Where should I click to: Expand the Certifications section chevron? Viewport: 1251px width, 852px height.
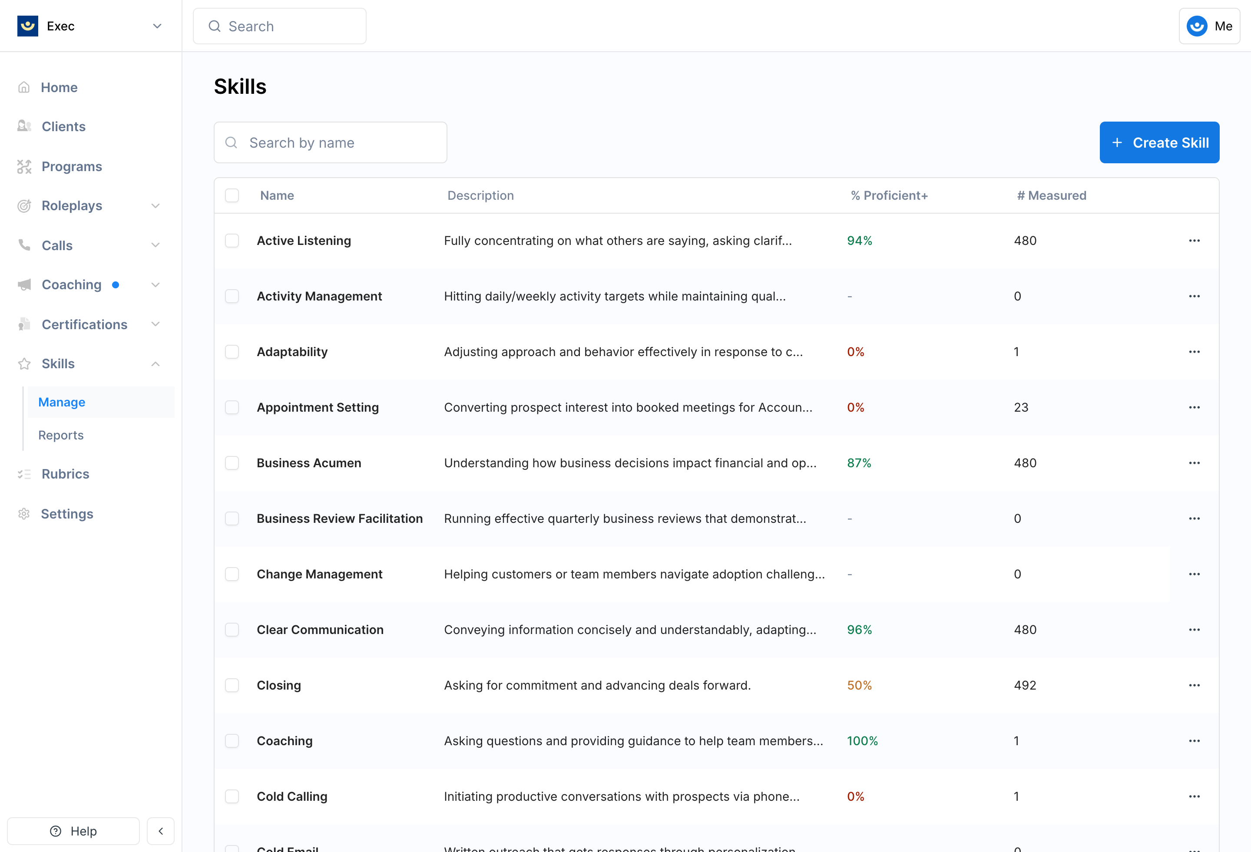(x=156, y=324)
